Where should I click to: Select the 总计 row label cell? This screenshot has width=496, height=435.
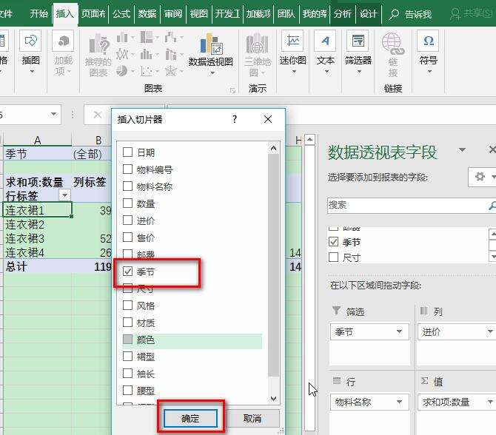point(38,266)
